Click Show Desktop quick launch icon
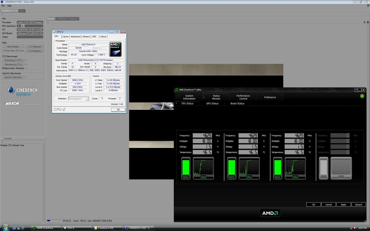The image size is (370, 231). pos(14,228)
